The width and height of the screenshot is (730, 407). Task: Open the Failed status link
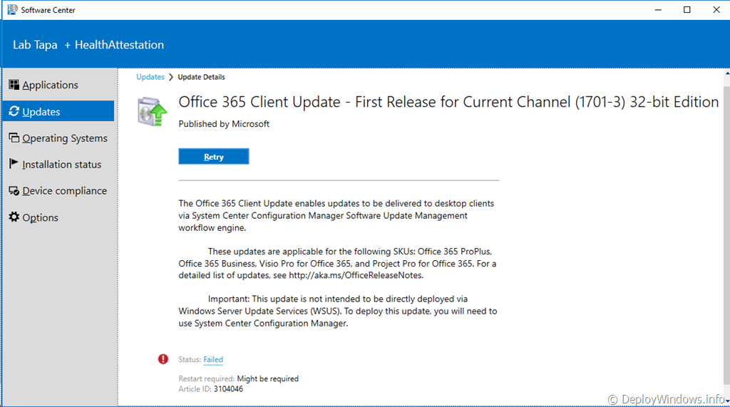coord(213,360)
